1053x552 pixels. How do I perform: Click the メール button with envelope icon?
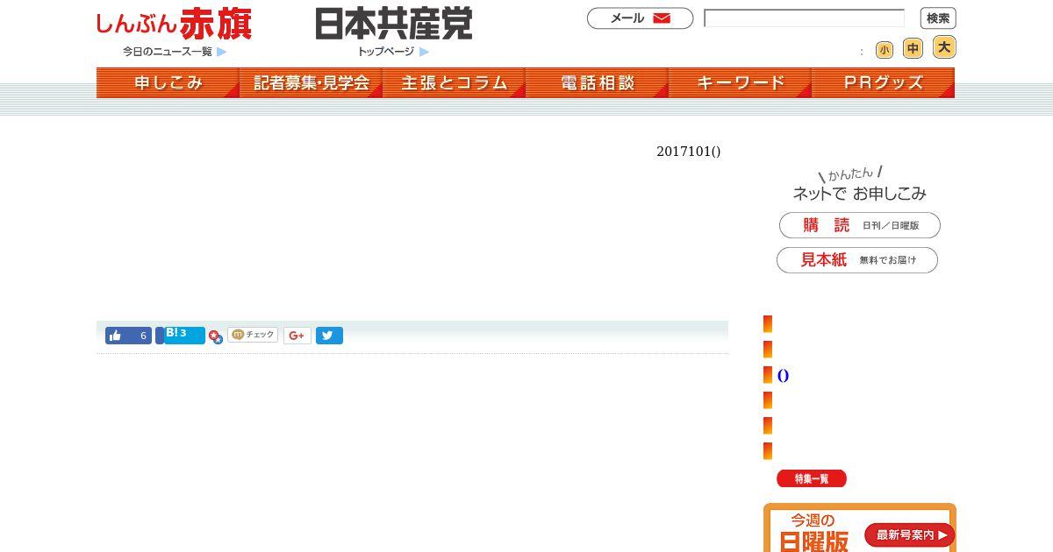click(x=640, y=18)
